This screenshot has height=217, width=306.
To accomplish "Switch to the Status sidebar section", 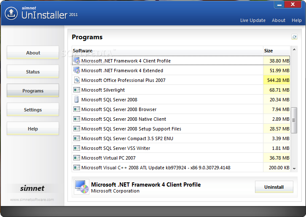I will (33, 71).
